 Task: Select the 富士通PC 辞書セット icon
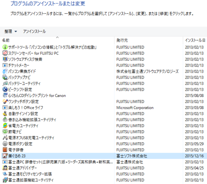tap(5, 162)
